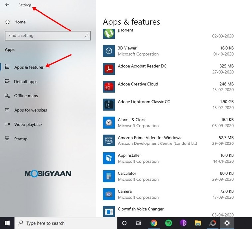This screenshot has width=252, height=229.
Task: Open Startup section
Action: tap(21, 139)
